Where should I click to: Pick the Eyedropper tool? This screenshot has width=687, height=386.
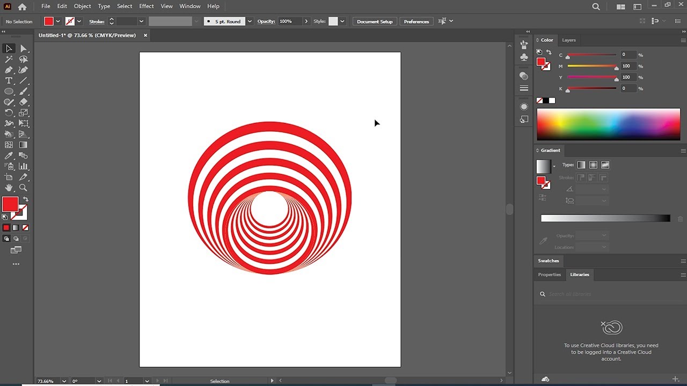[9, 155]
